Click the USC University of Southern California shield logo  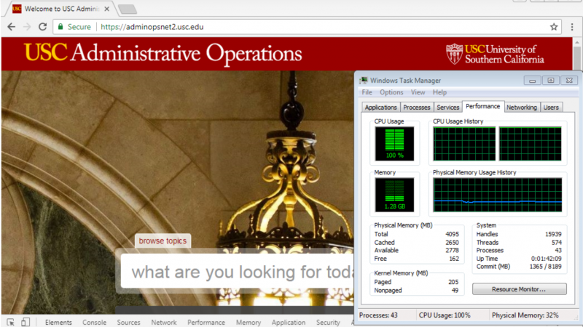[495, 54]
